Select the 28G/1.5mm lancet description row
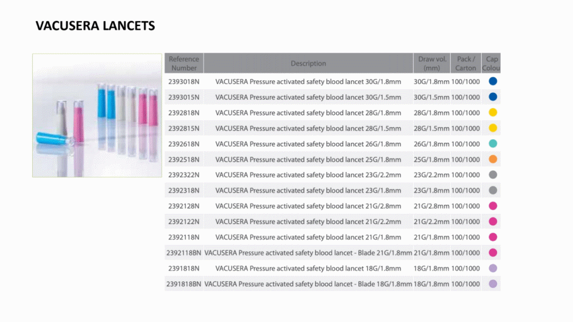This screenshot has height=322, width=573. 308,128
